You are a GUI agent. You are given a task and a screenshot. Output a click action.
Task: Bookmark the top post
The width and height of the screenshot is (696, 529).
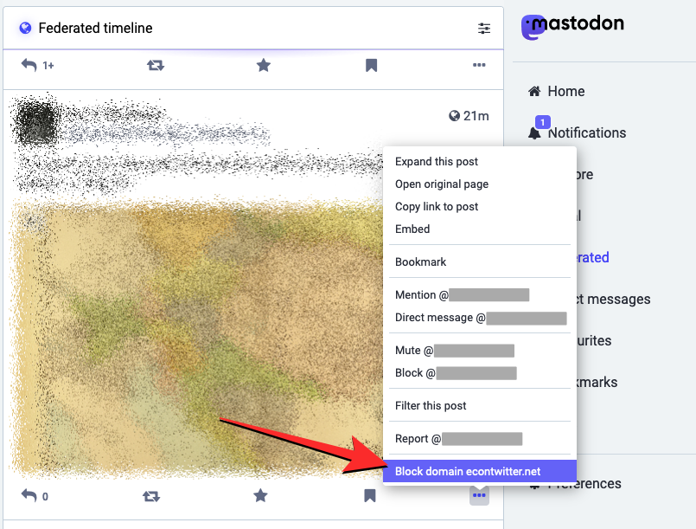pyautogui.click(x=371, y=65)
